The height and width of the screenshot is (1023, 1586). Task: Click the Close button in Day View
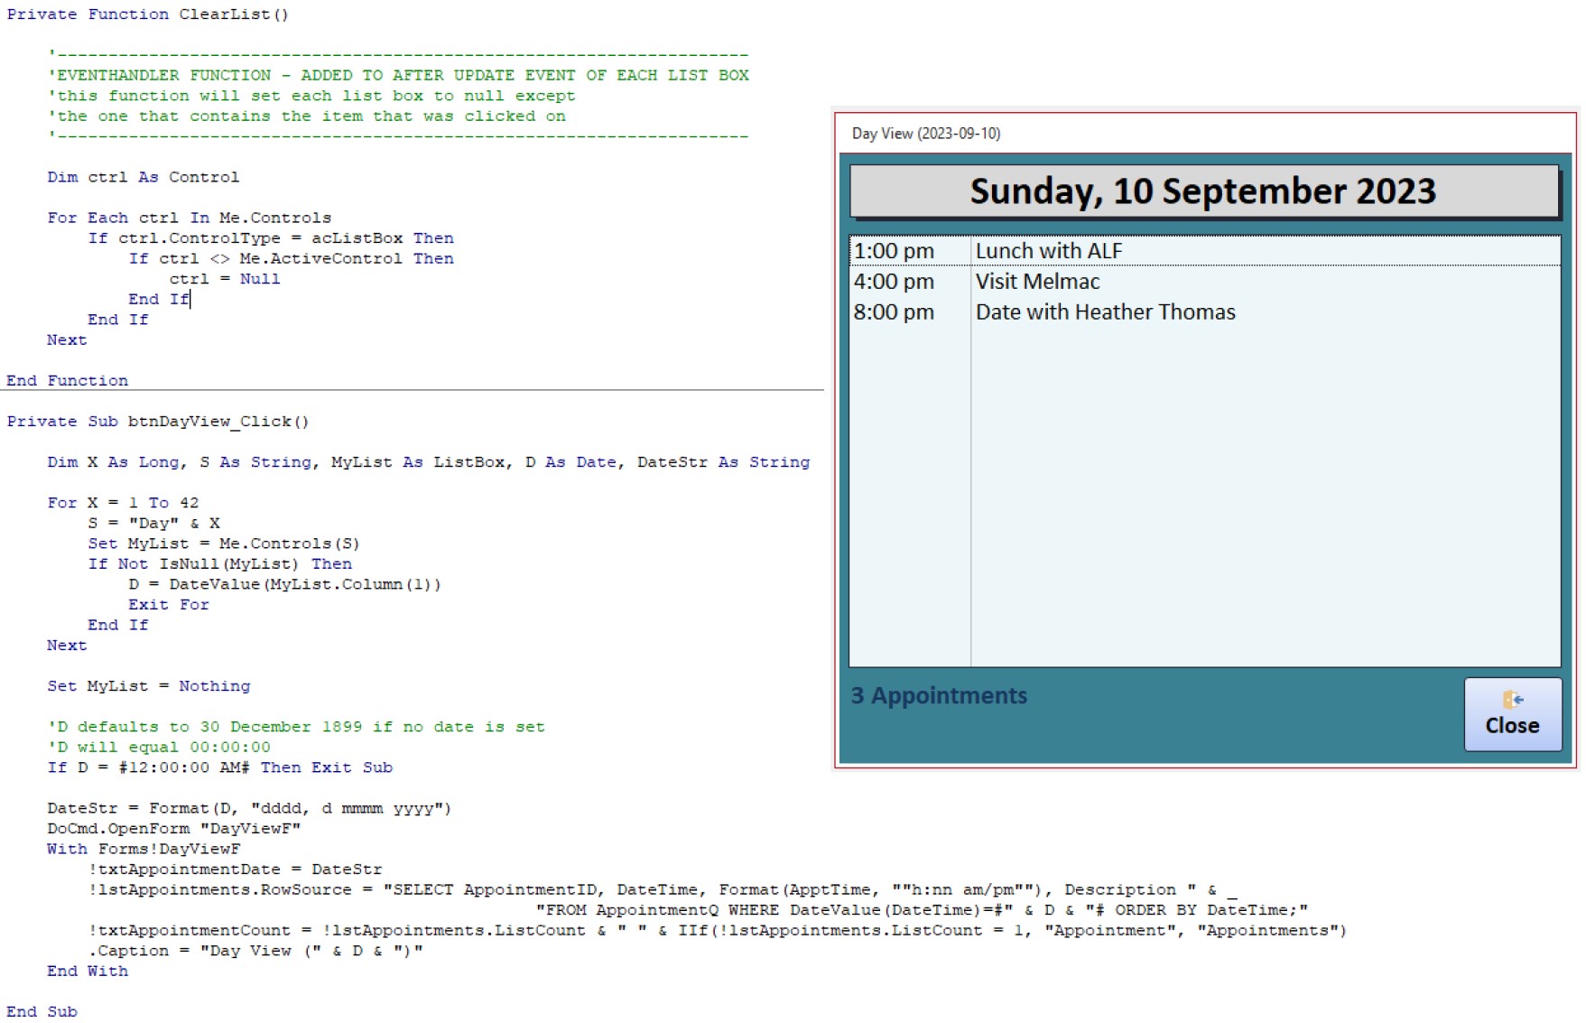coord(1512,715)
